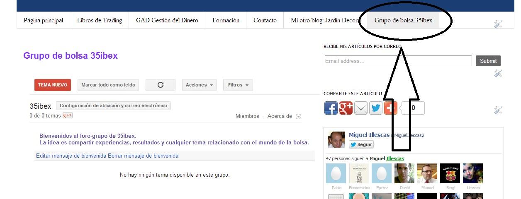Click wrench edit icon beside share buttons
This screenshot has height=199, width=521.
498,110
